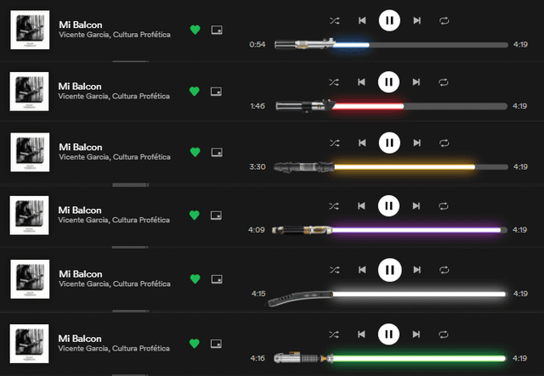
Task: Remove the like in the row at 4:16
Action: pos(195,343)
